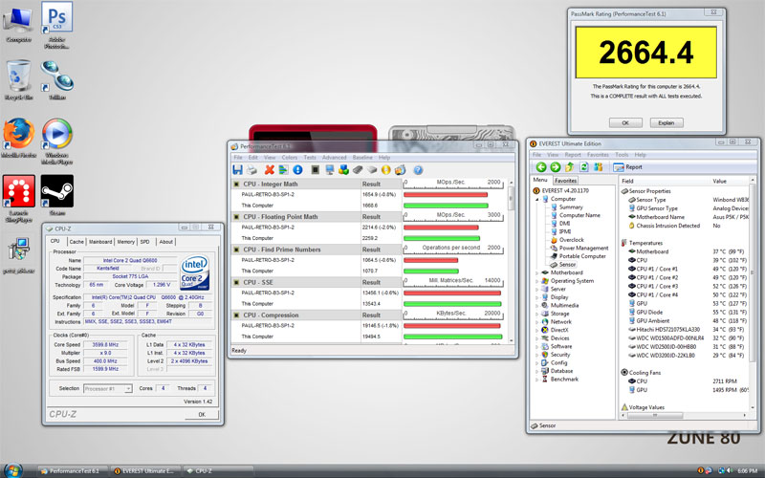Expand the Network node in EVEREST tree
Screen dimensions: 765x478
[x=537, y=322]
